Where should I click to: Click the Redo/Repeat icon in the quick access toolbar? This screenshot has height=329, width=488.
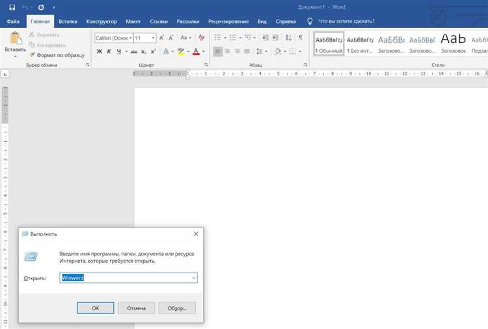41,7
